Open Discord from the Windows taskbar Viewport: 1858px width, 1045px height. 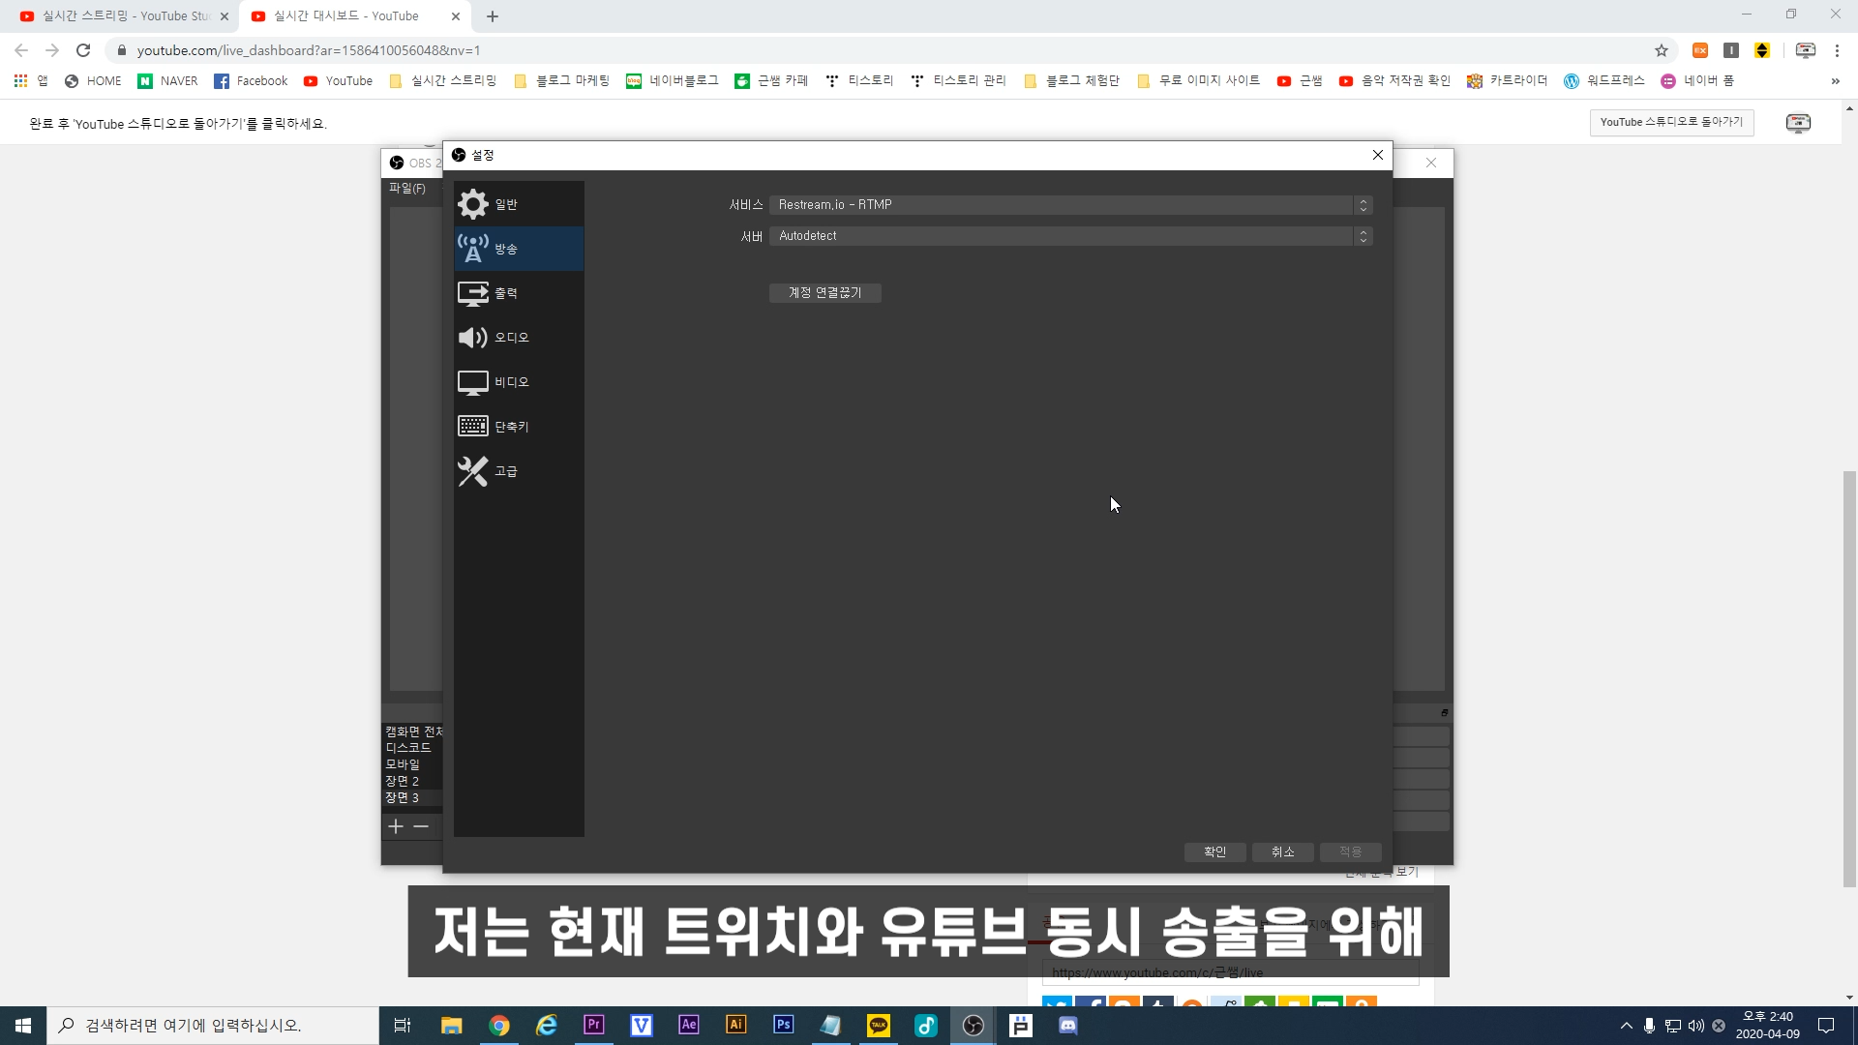coord(1068,1026)
